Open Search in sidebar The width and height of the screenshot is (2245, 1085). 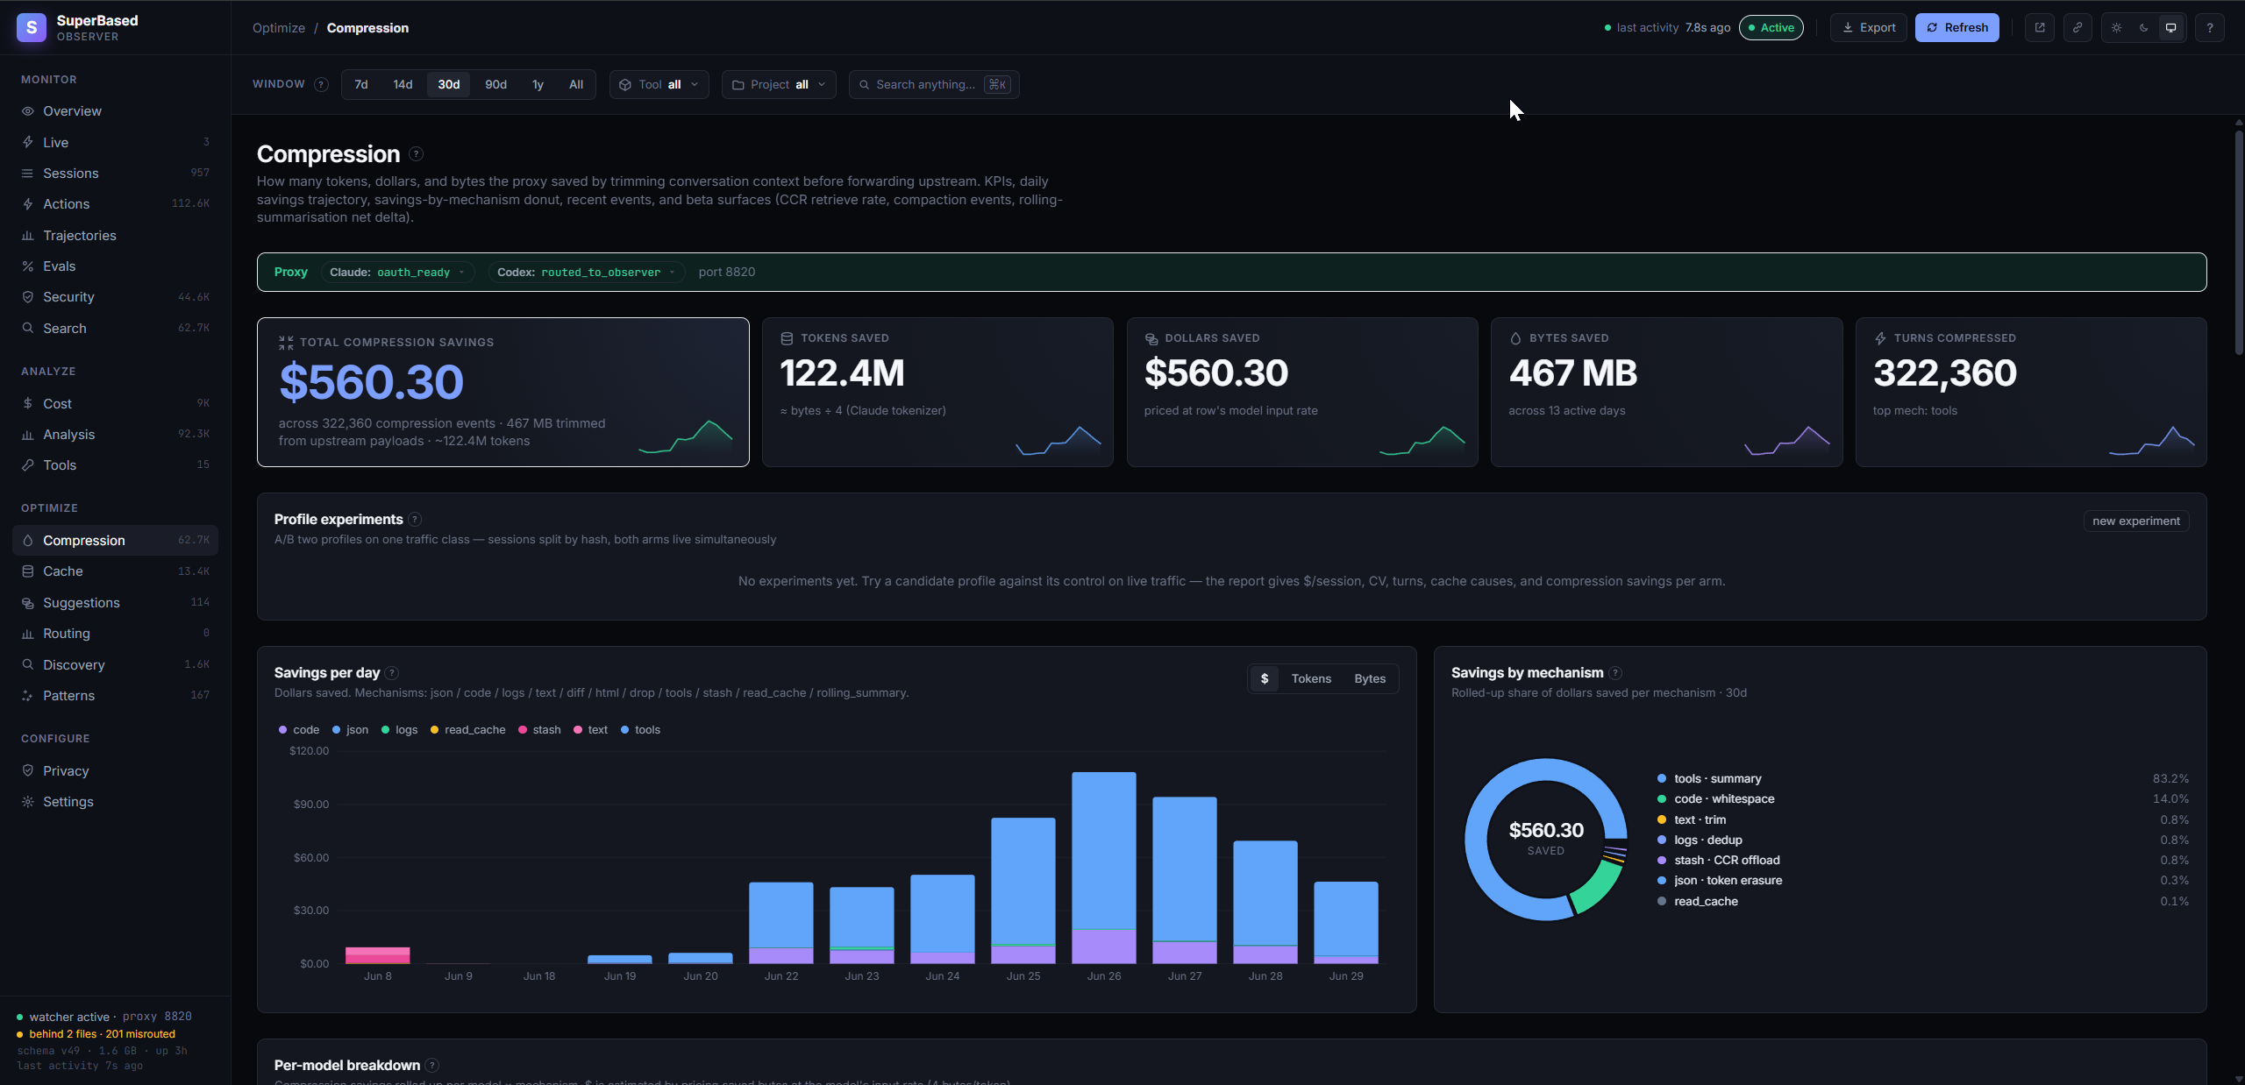pyautogui.click(x=115, y=329)
